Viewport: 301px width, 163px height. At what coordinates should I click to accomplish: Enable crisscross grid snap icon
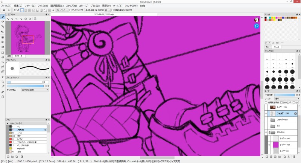30,10
